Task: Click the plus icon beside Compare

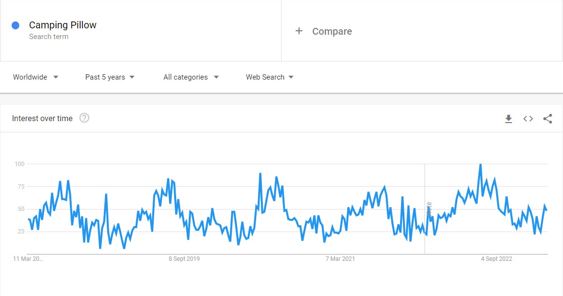Action: [x=299, y=31]
